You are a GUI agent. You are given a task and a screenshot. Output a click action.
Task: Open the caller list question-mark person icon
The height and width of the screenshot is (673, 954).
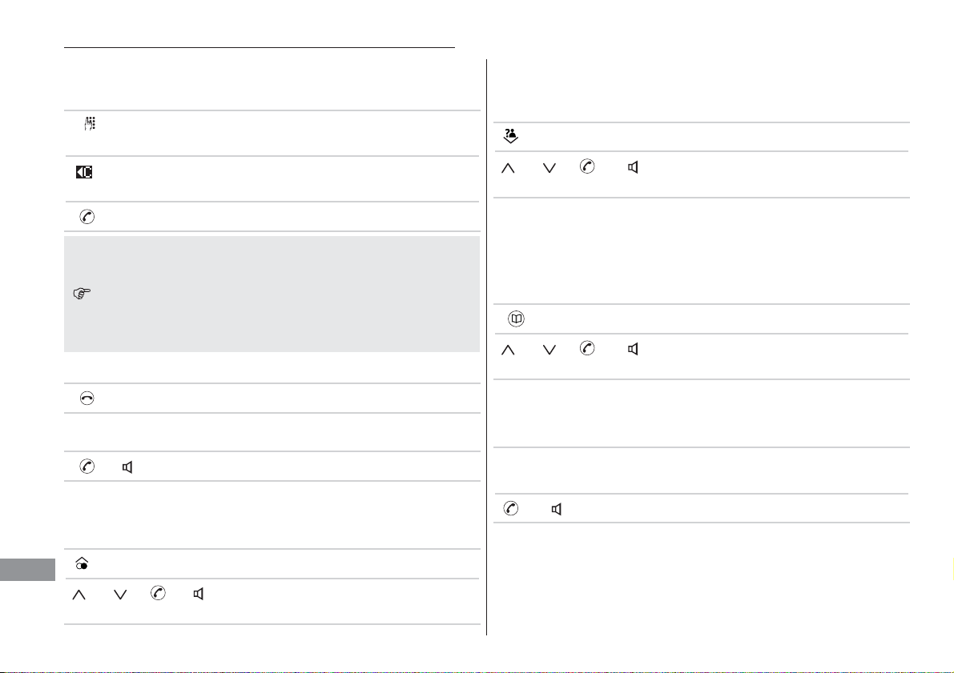[511, 136]
